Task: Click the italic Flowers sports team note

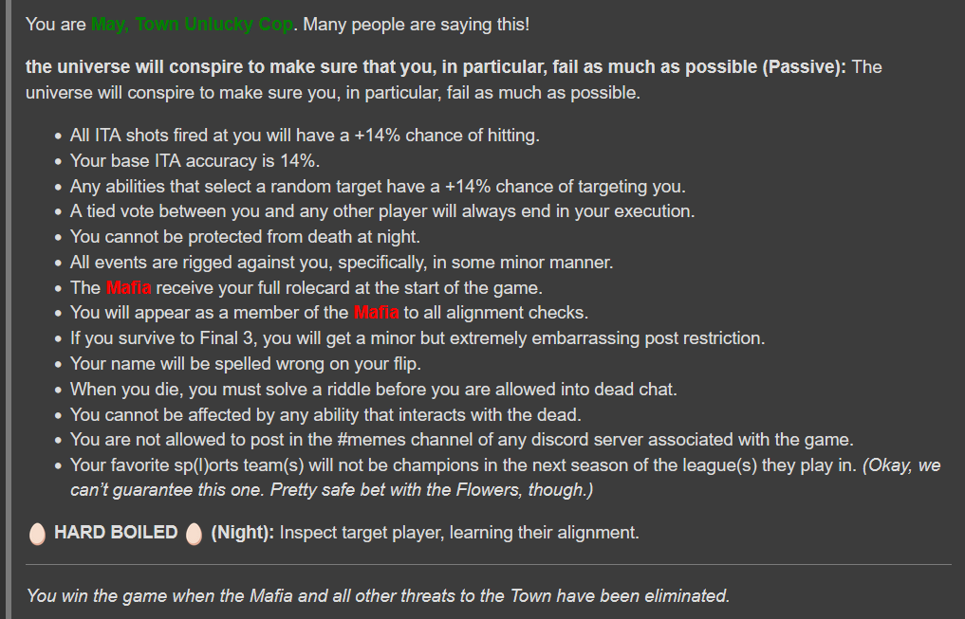Action: coord(505,478)
